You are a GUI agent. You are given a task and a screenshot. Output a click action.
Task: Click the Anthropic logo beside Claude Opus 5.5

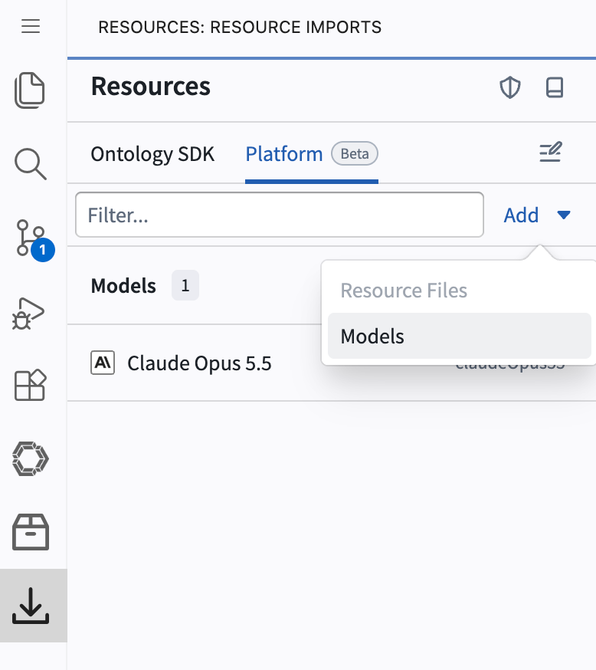pyautogui.click(x=103, y=363)
